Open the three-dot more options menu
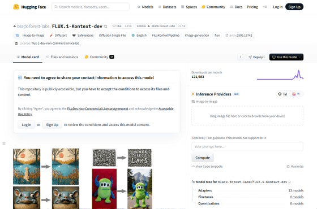This screenshot has width=317, height=209. (241, 57)
